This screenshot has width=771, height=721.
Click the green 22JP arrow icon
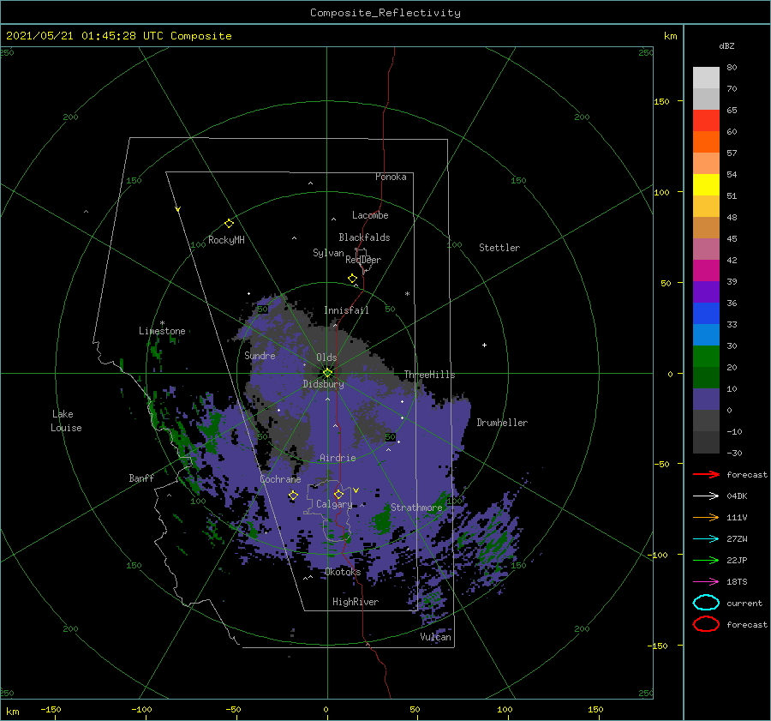pos(706,560)
